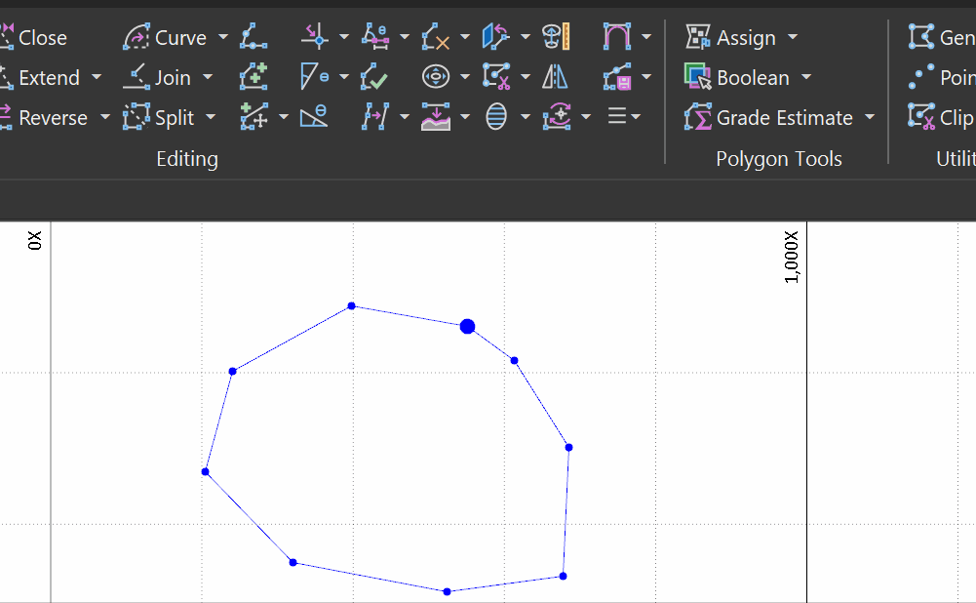Viewport: 976px width, 603px height.
Task: Open dropdown beside oval pan arrows icon
Action: point(465,77)
